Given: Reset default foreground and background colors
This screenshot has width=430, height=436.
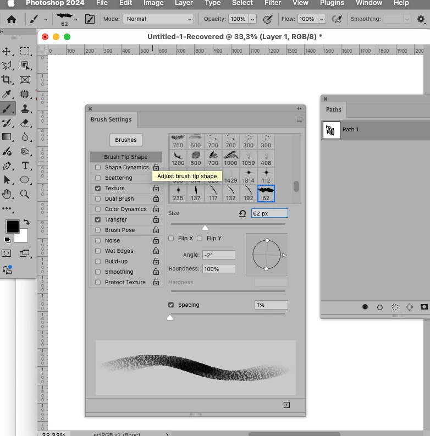Looking at the screenshot, I should (8, 240).
